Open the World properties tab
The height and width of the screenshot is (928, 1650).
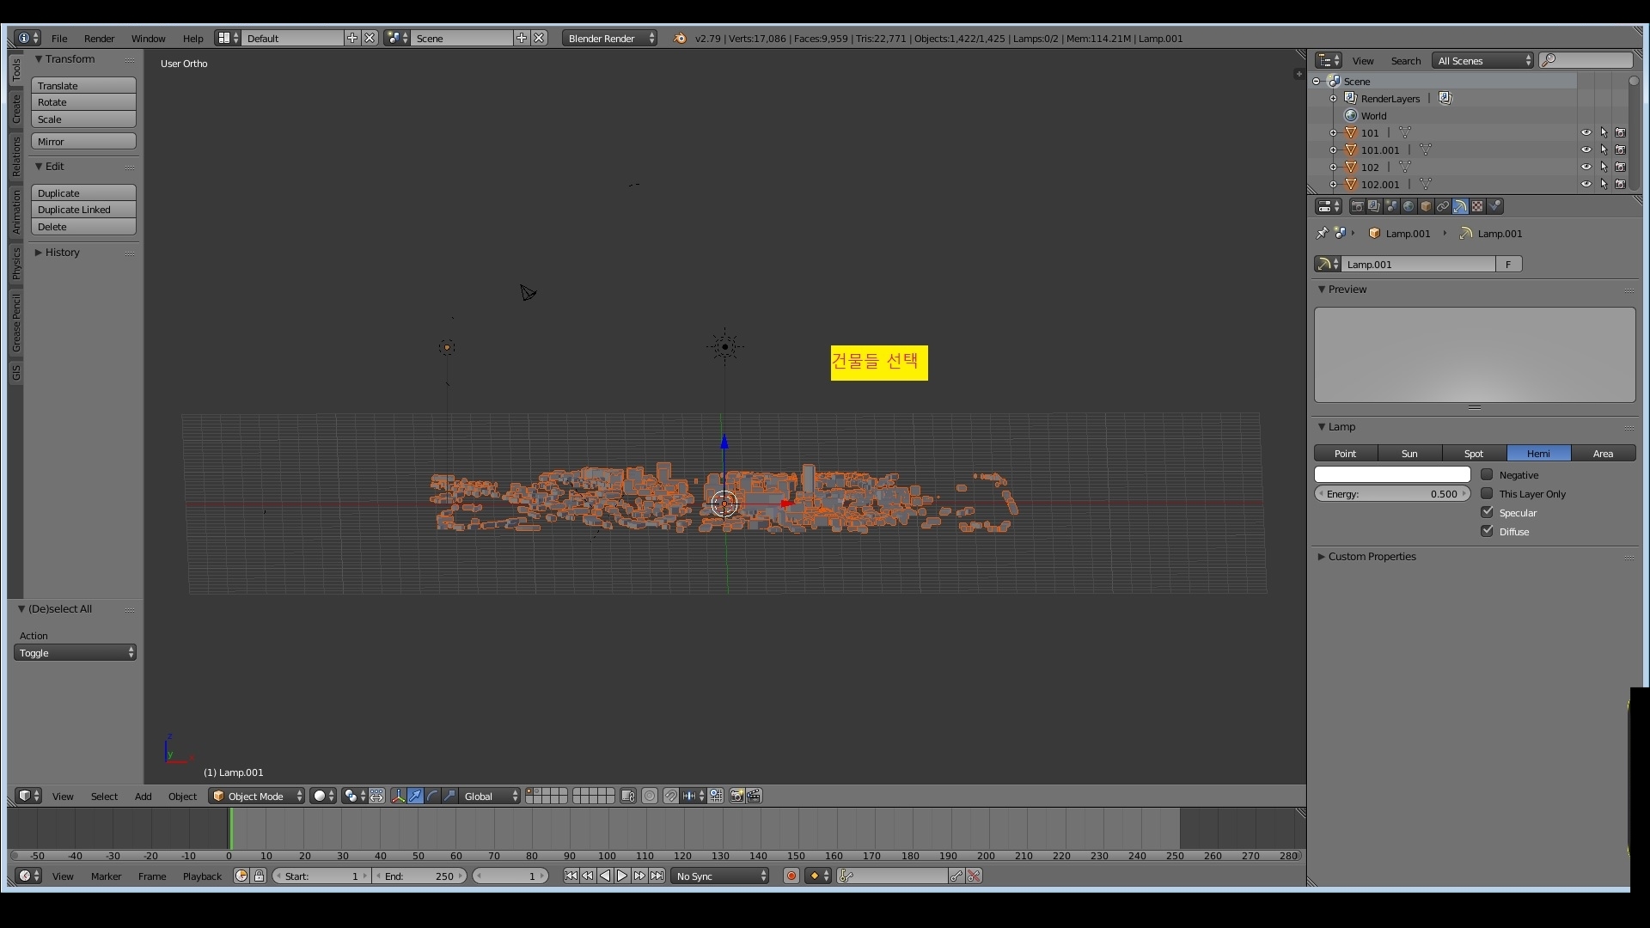(1409, 206)
